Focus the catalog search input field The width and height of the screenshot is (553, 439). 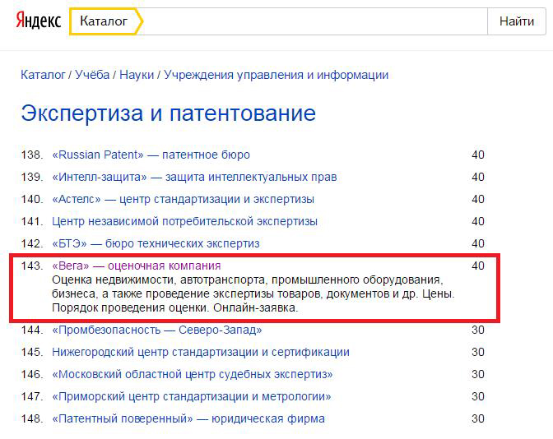(x=314, y=21)
